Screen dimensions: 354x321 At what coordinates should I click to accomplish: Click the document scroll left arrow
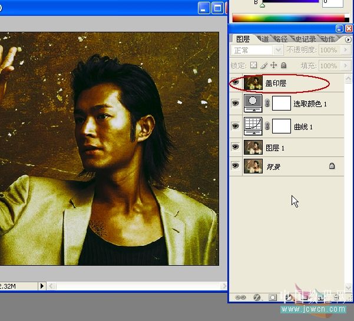coord(51,286)
